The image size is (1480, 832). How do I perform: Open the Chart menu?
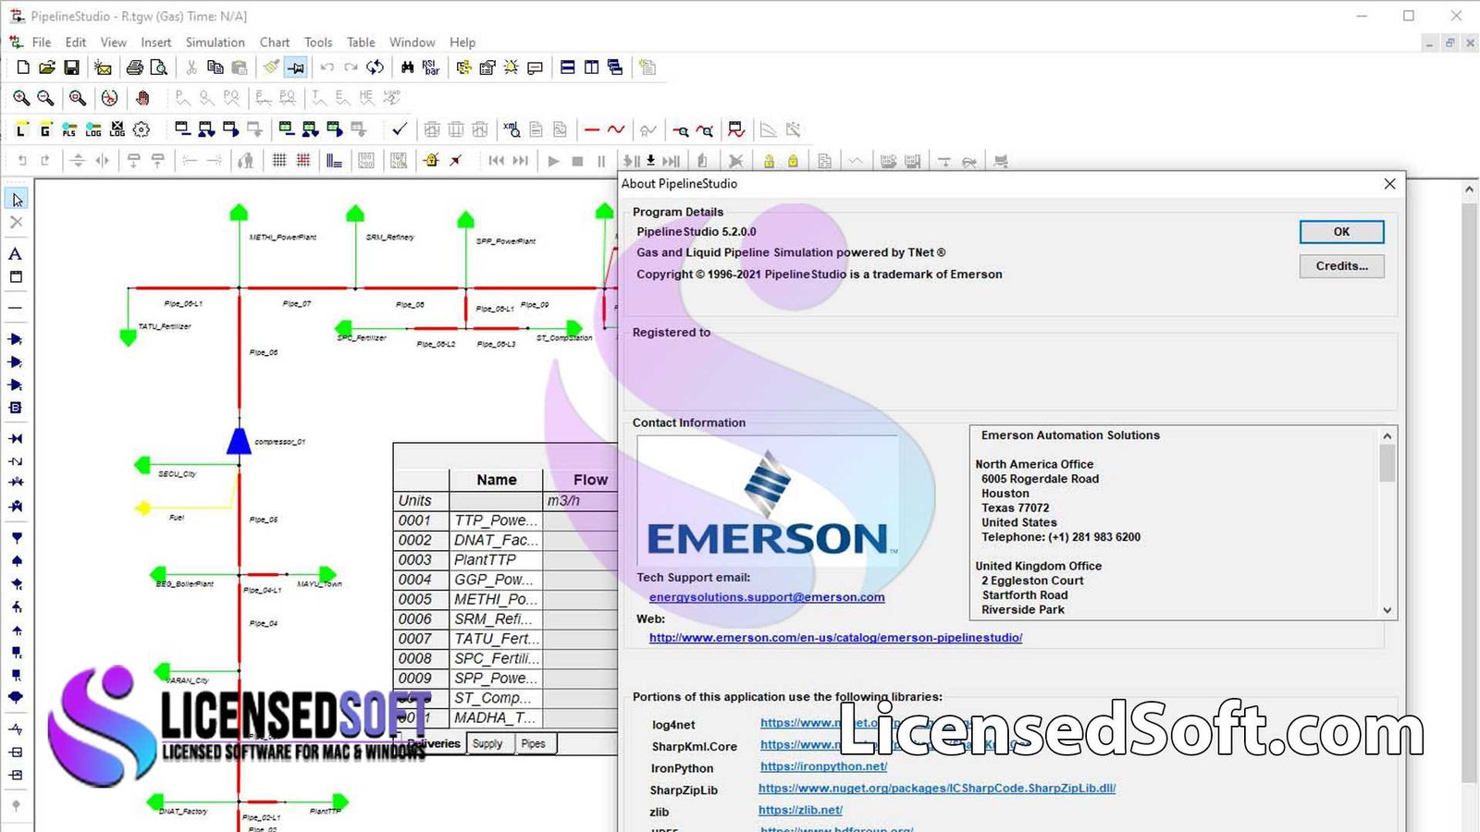275,43
